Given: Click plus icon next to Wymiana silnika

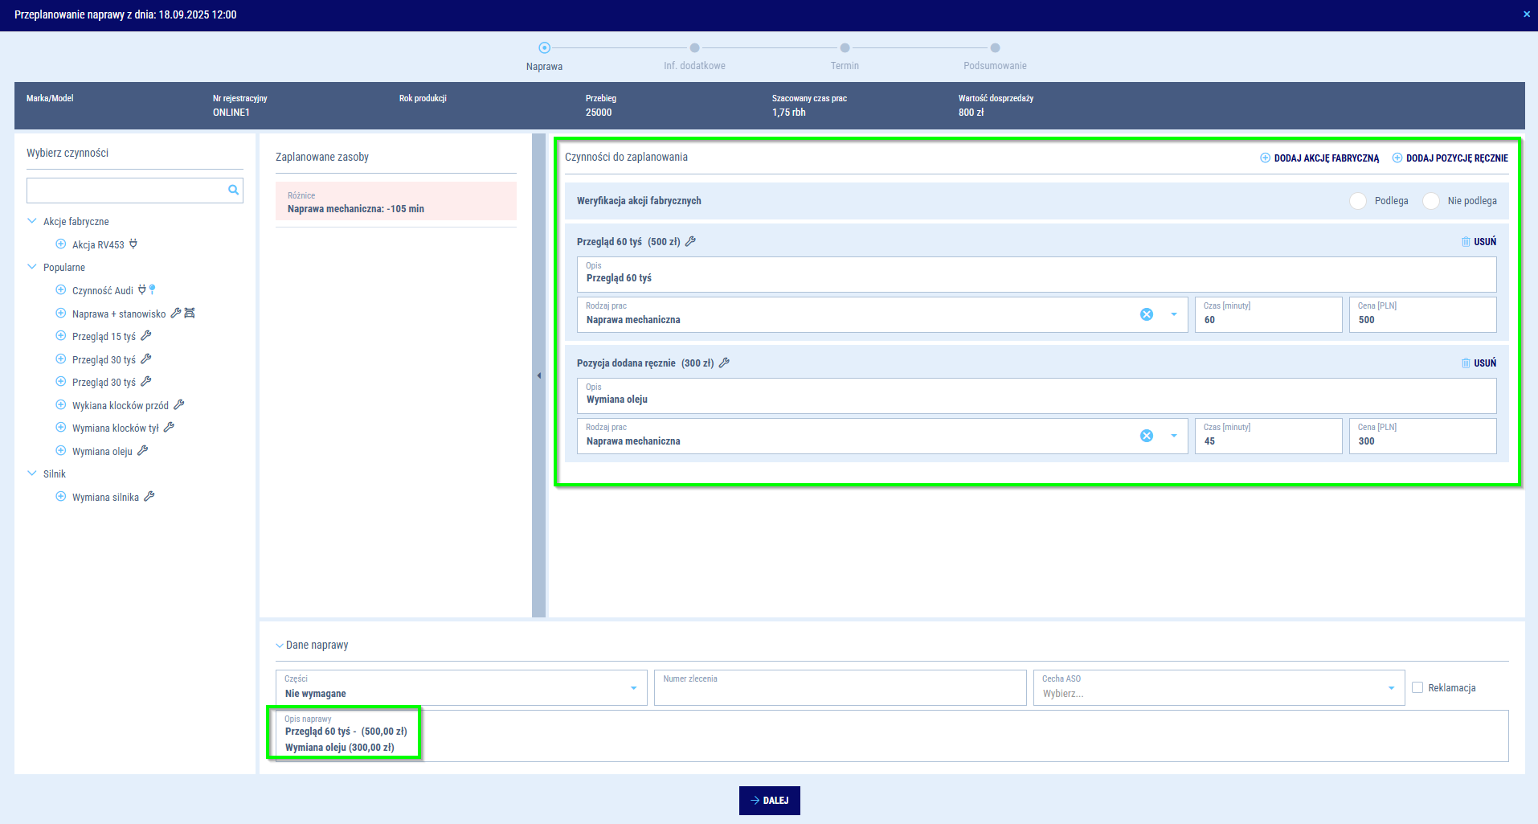Looking at the screenshot, I should (60, 497).
